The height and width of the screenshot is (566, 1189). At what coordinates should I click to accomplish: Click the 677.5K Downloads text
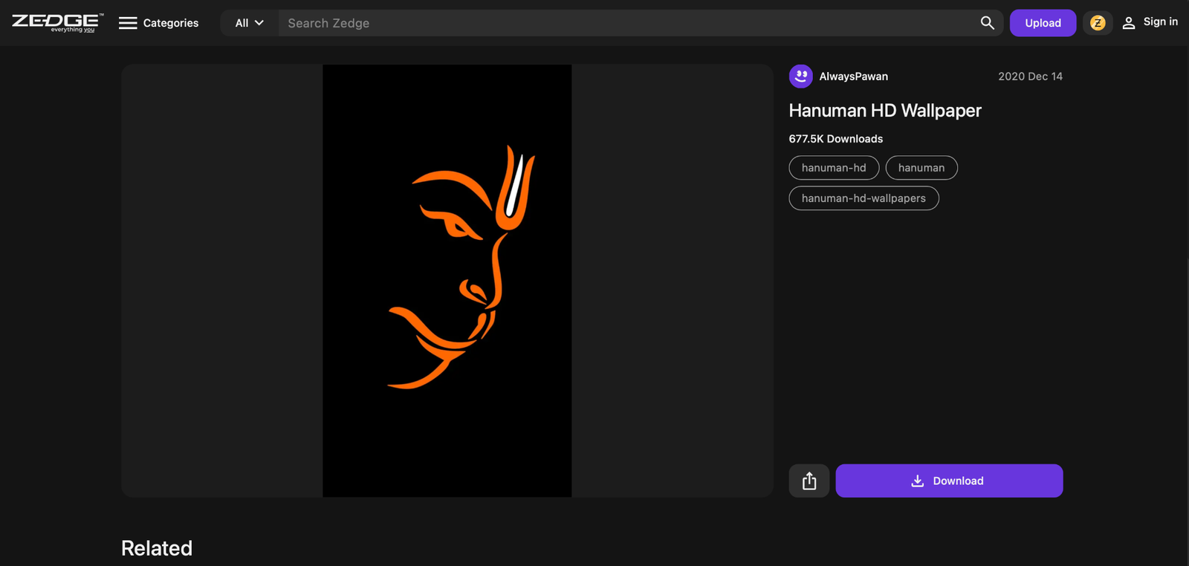tap(836, 139)
